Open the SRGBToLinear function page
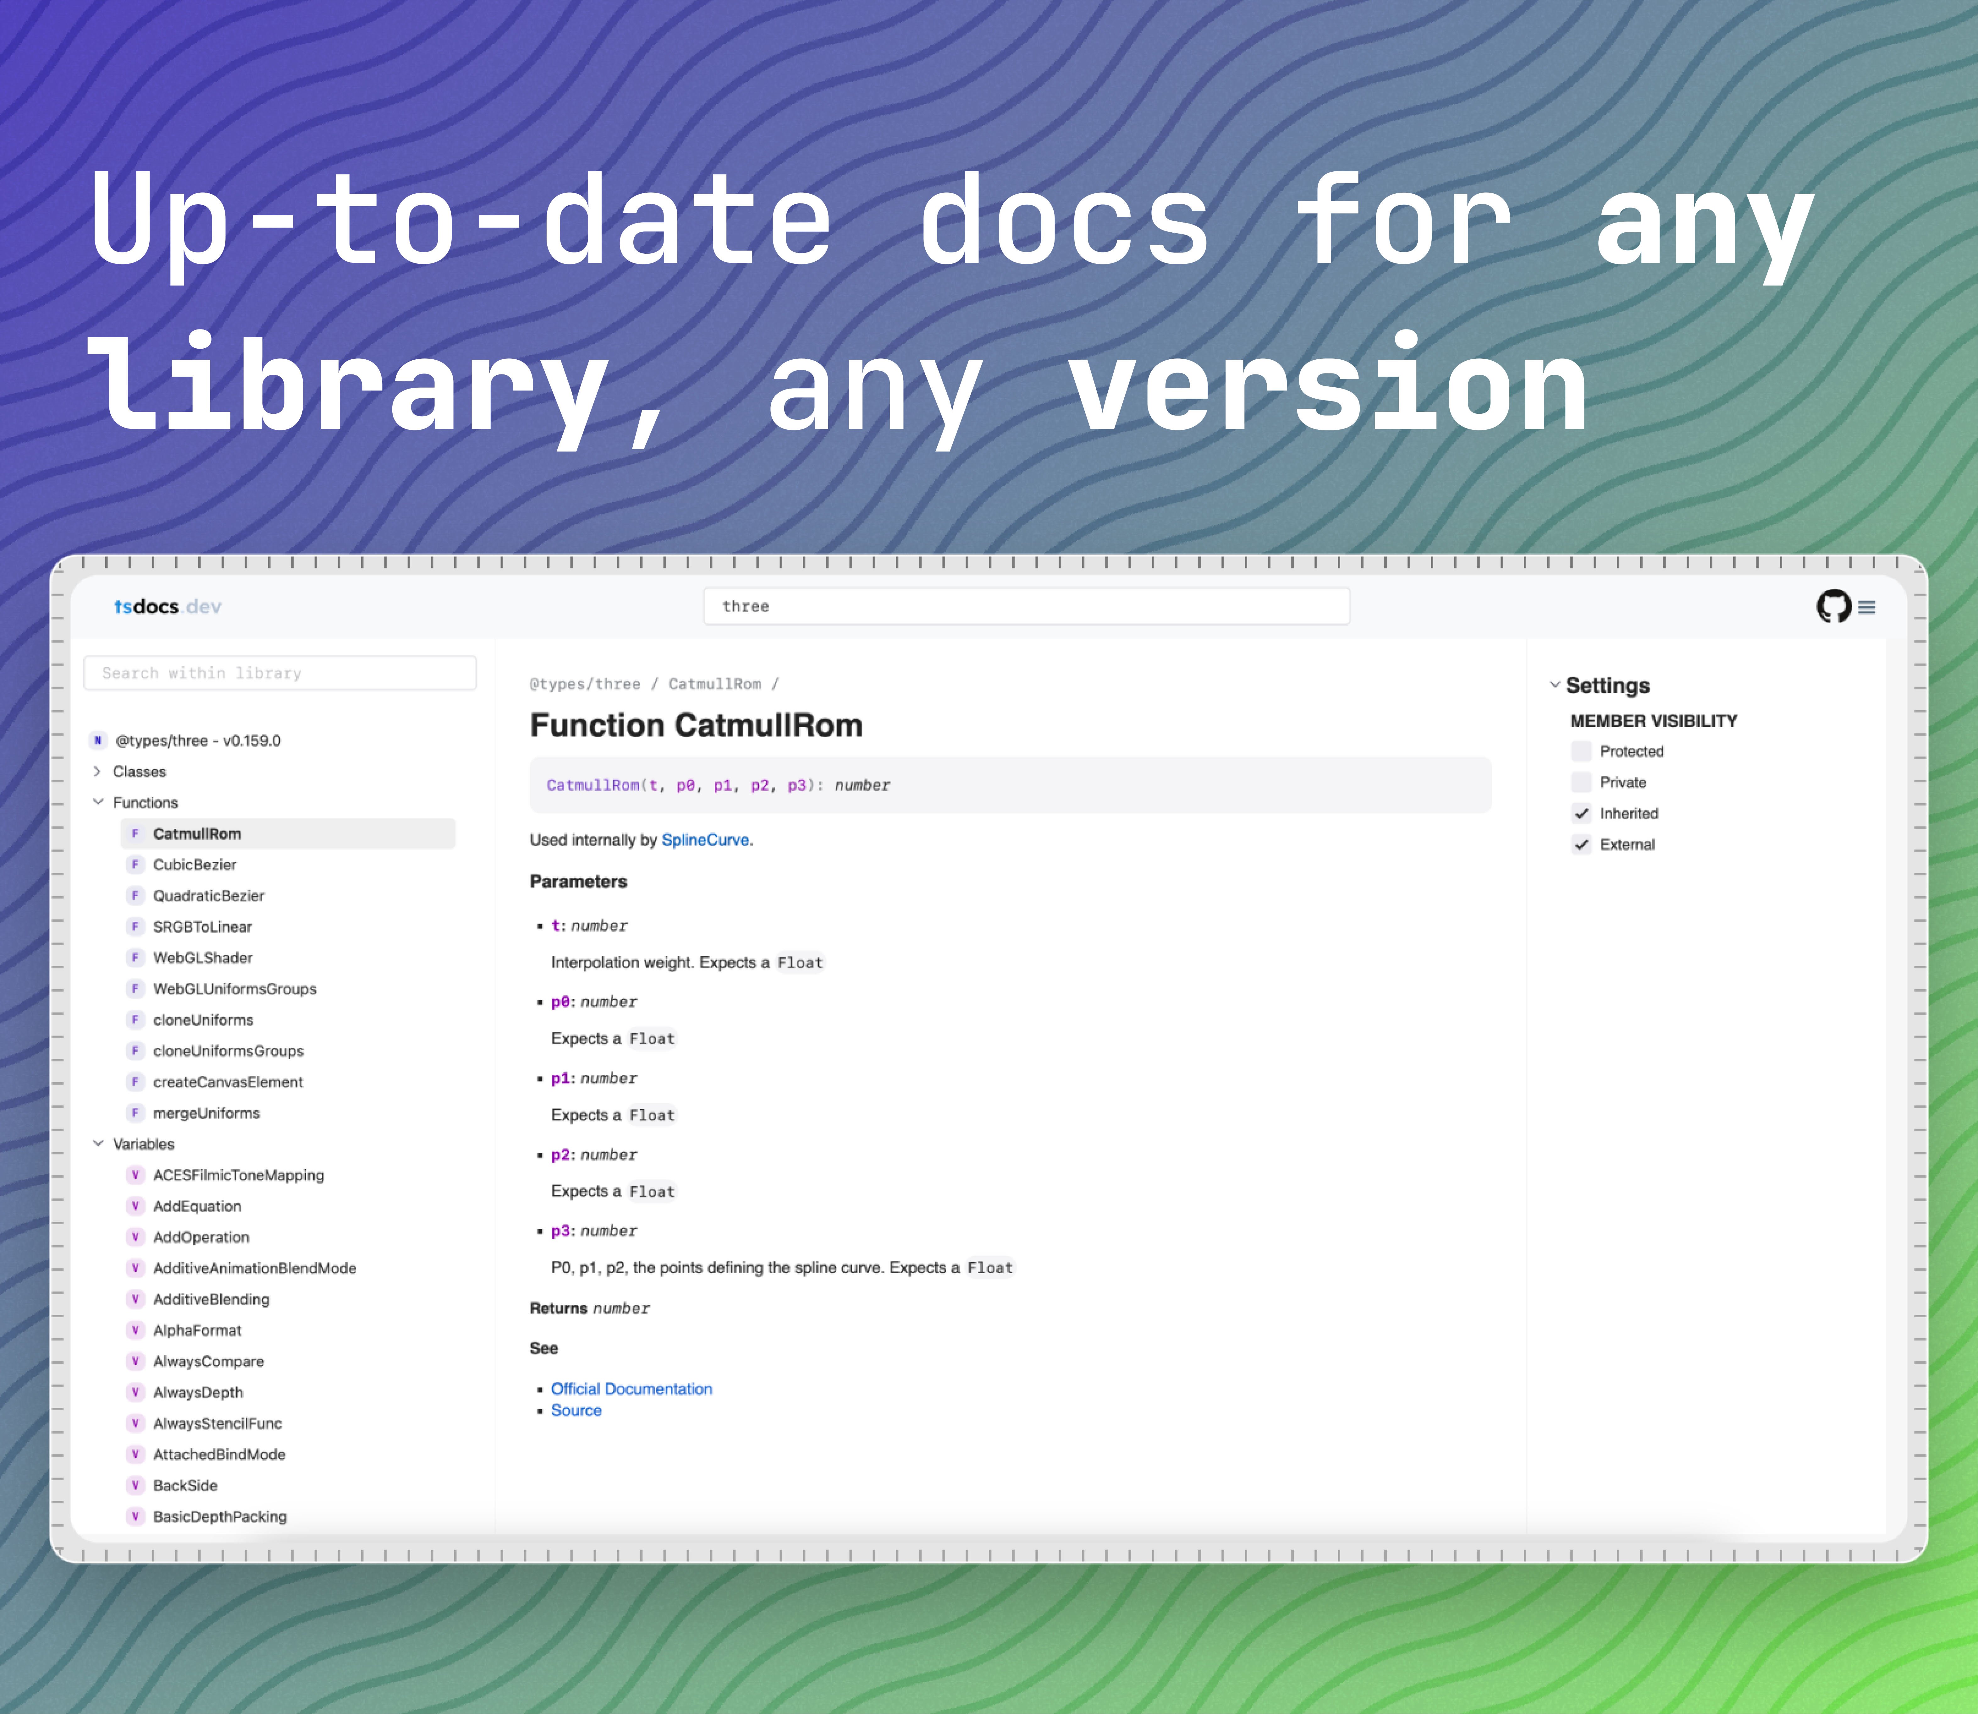 pyautogui.click(x=203, y=927)
